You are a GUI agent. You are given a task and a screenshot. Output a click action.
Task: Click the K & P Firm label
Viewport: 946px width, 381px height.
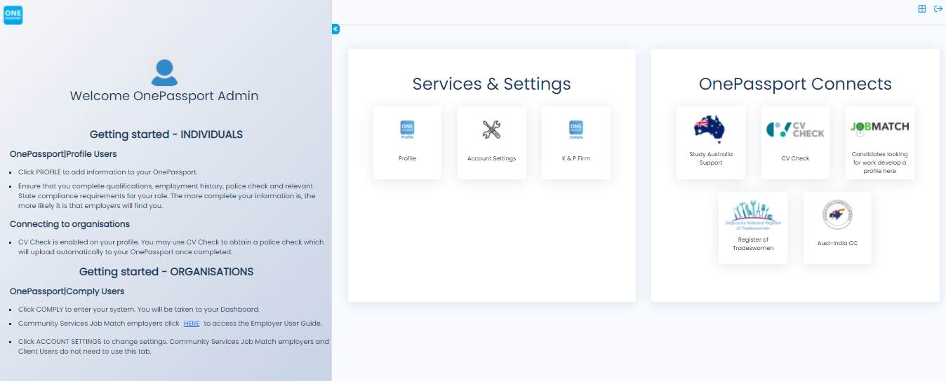coord(575,158)
